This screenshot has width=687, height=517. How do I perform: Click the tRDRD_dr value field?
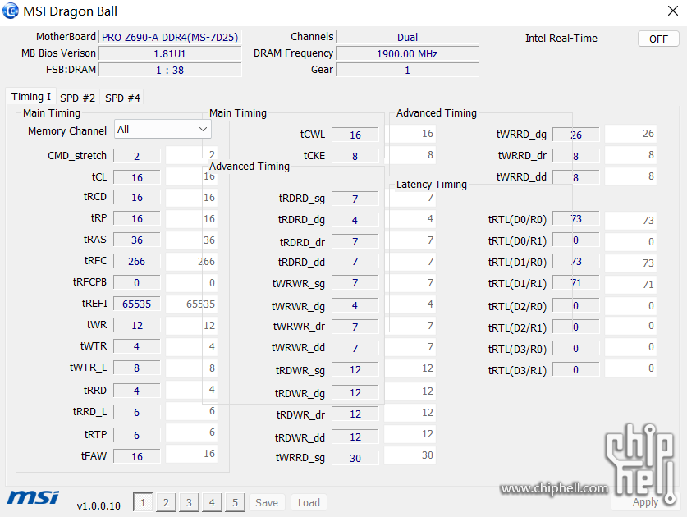[355, 241]
